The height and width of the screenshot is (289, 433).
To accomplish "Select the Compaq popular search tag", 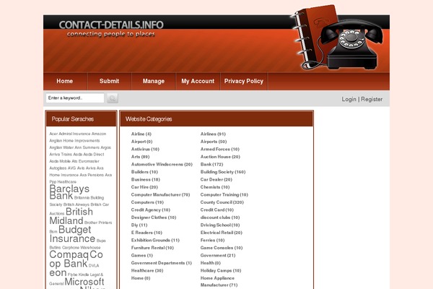I will [x=69, y=254].
